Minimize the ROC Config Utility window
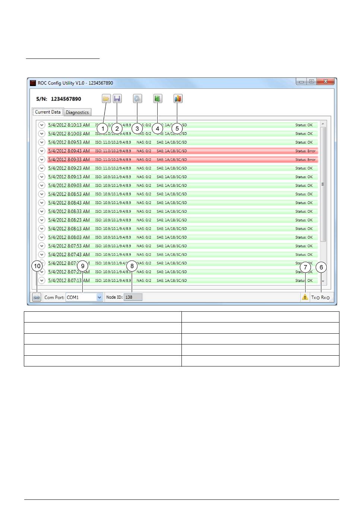The width and height of the screenshot is (354, 508). [x=301, y=82]
